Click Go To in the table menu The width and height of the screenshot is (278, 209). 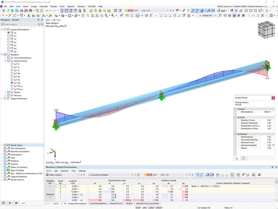[49, 171]
